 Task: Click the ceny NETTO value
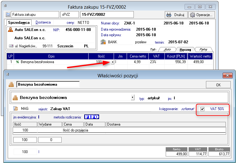tap(83, 23)
